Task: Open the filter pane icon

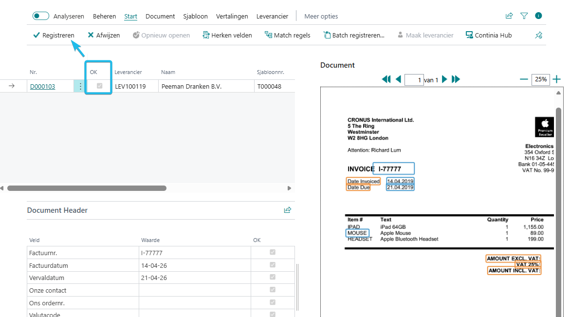Action: (524, 16)
